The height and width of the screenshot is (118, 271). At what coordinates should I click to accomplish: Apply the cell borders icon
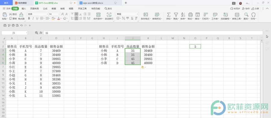pos(42,18)
